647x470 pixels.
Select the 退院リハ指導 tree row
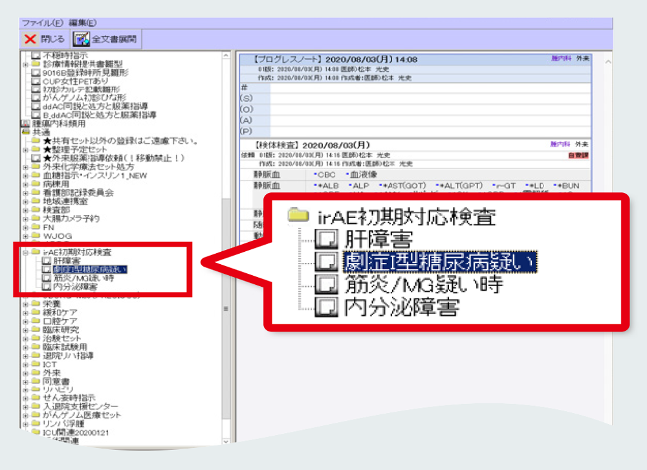(68, 355)
